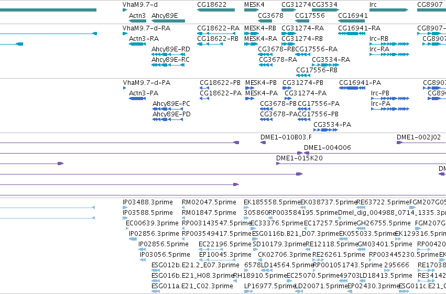Click the CG31274-RA transcript label
This screenshot has width=446, height=294.
point(302,28)
